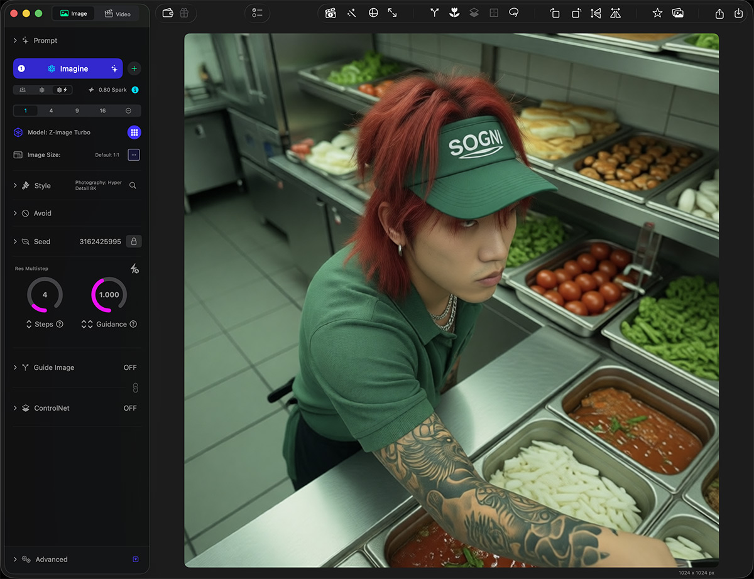Click the expand arrows icon in toolbar
This screenshot has height=579, width=754.
click(x=392, y=13)
